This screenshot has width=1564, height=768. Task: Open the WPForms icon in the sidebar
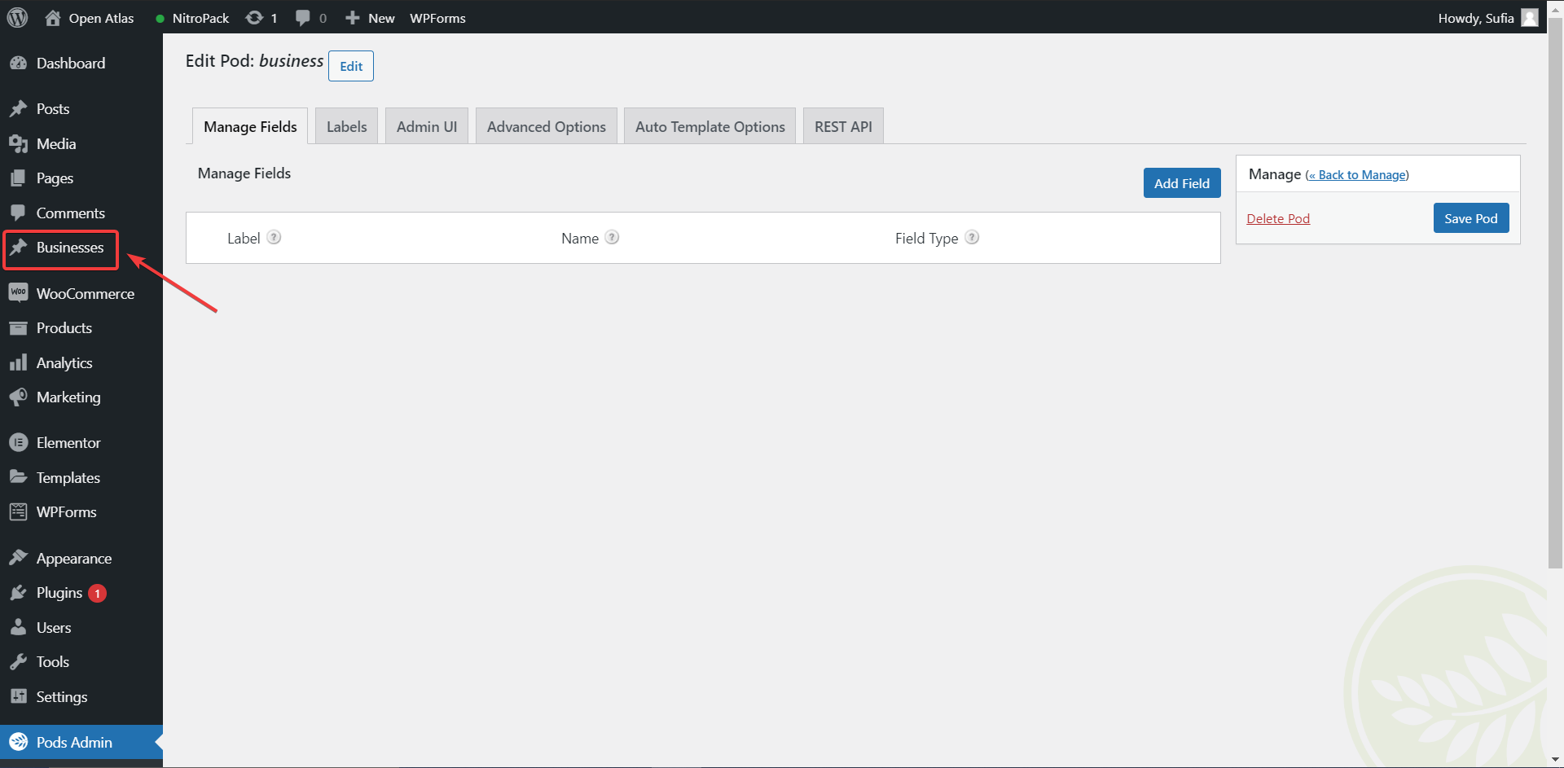pyautogui.click(x=20, y=511)
